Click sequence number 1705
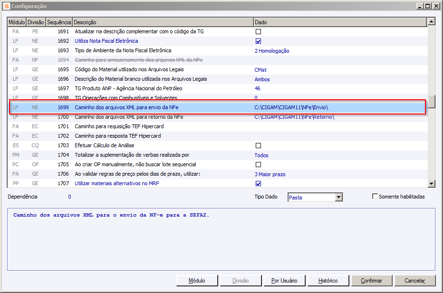 click(x=63, y=164)
